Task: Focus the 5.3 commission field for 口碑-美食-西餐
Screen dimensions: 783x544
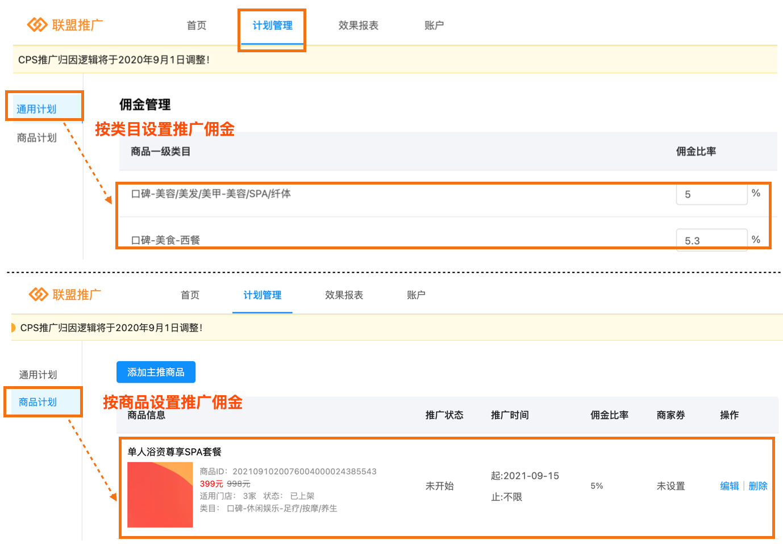Action: 711,240
